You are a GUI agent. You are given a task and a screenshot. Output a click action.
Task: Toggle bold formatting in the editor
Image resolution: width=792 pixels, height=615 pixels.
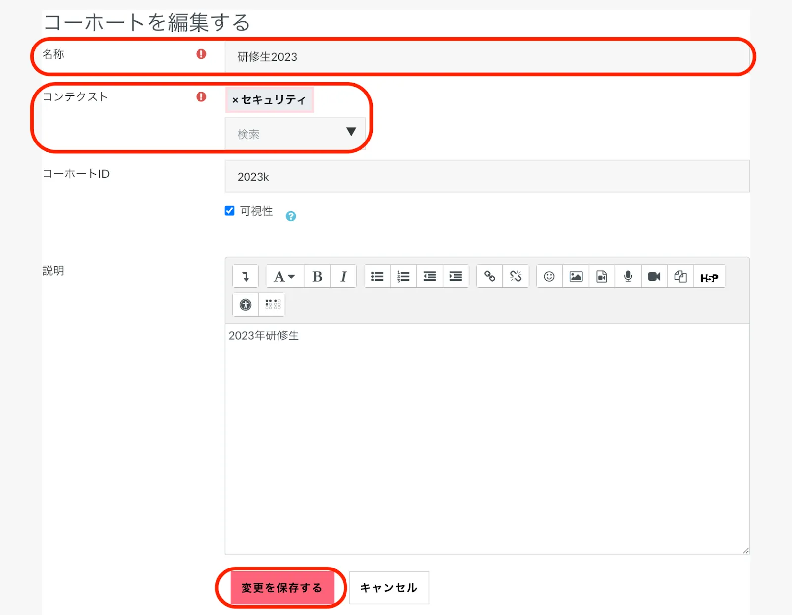tap(317, 277)
